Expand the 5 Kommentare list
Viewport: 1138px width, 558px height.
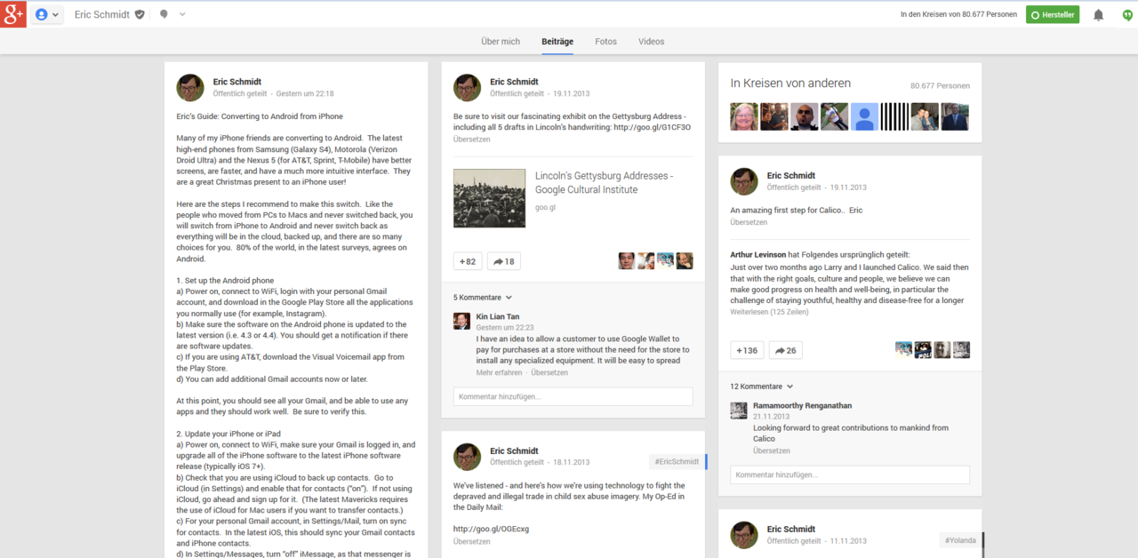[x=483, y=298]
